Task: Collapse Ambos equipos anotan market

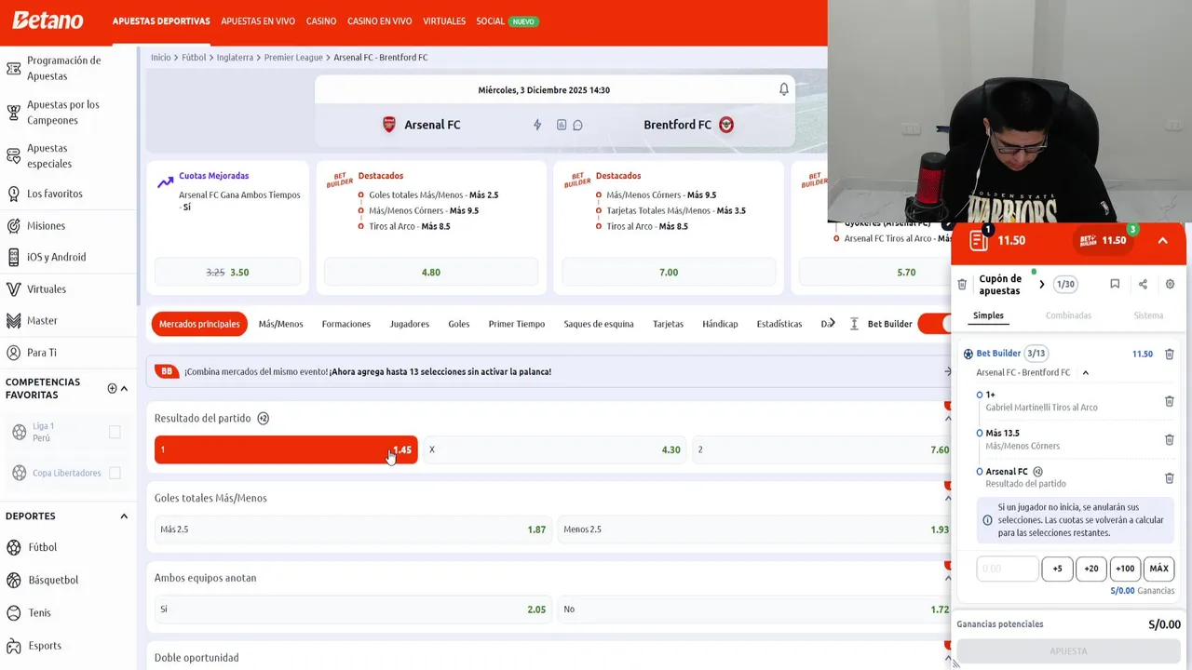Action: click(x=948, y=578)
